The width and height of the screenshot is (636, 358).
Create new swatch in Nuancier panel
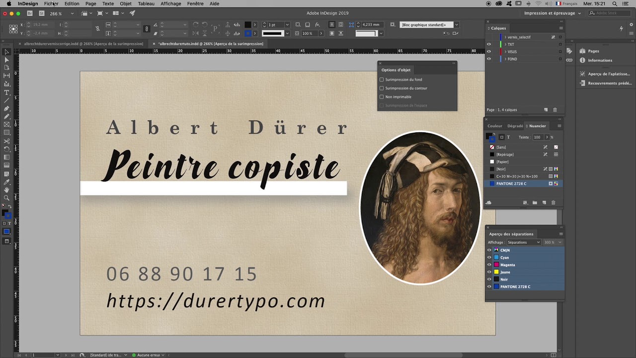point(544,203)
